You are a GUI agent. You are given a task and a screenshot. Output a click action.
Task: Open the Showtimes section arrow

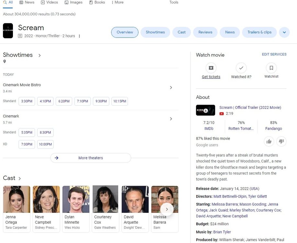coord(40,55)
